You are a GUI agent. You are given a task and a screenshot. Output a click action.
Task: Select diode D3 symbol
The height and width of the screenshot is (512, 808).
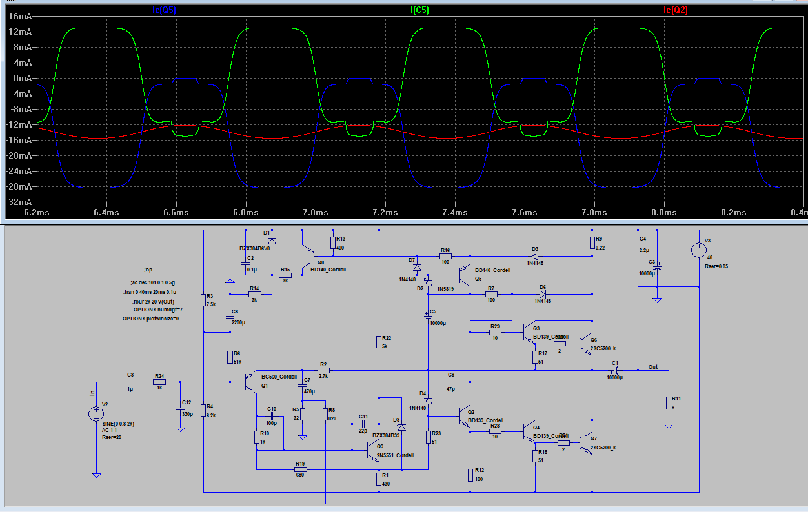coord(535,256)
